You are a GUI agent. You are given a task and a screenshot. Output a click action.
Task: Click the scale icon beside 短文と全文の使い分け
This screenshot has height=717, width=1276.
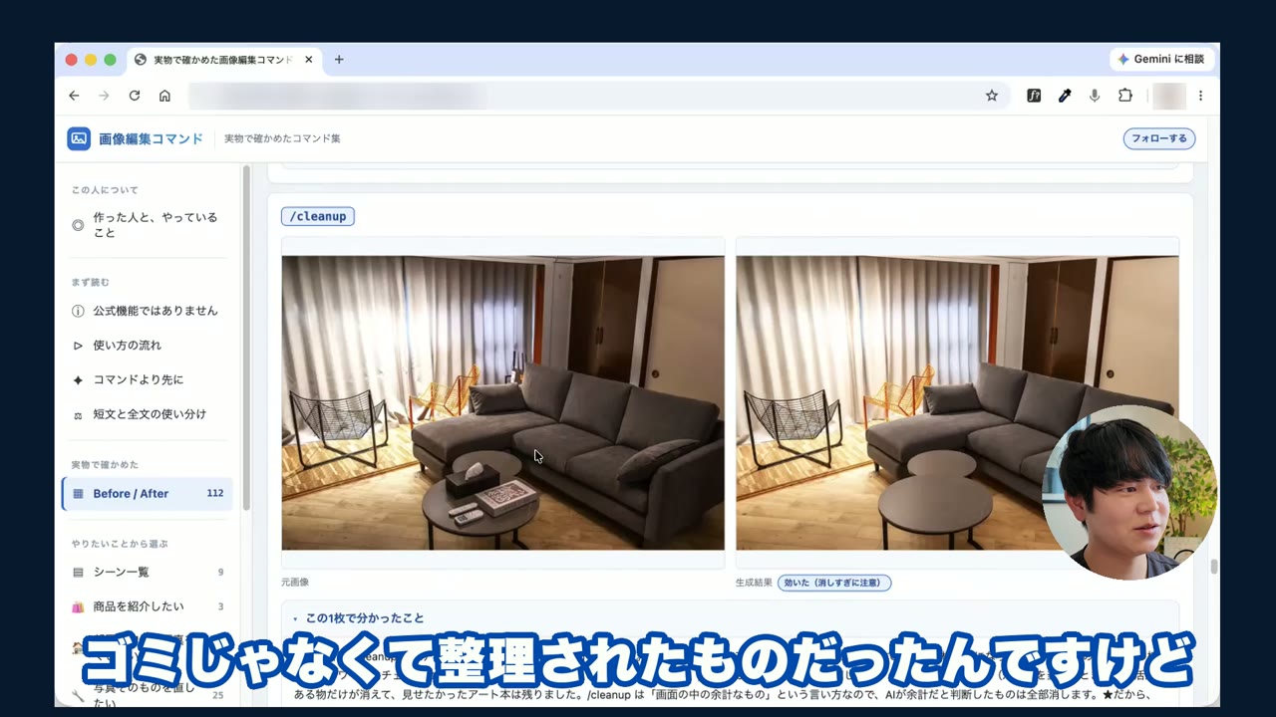(78, 415)
